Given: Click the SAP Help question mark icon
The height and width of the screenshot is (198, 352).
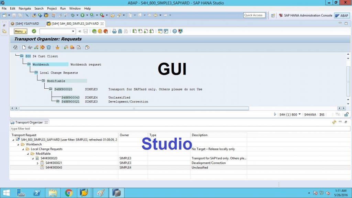Looking at the screenshot, I should [175, 31].
